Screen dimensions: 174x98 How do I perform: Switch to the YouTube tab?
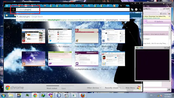pyautogui.click(x=83, y=6)
